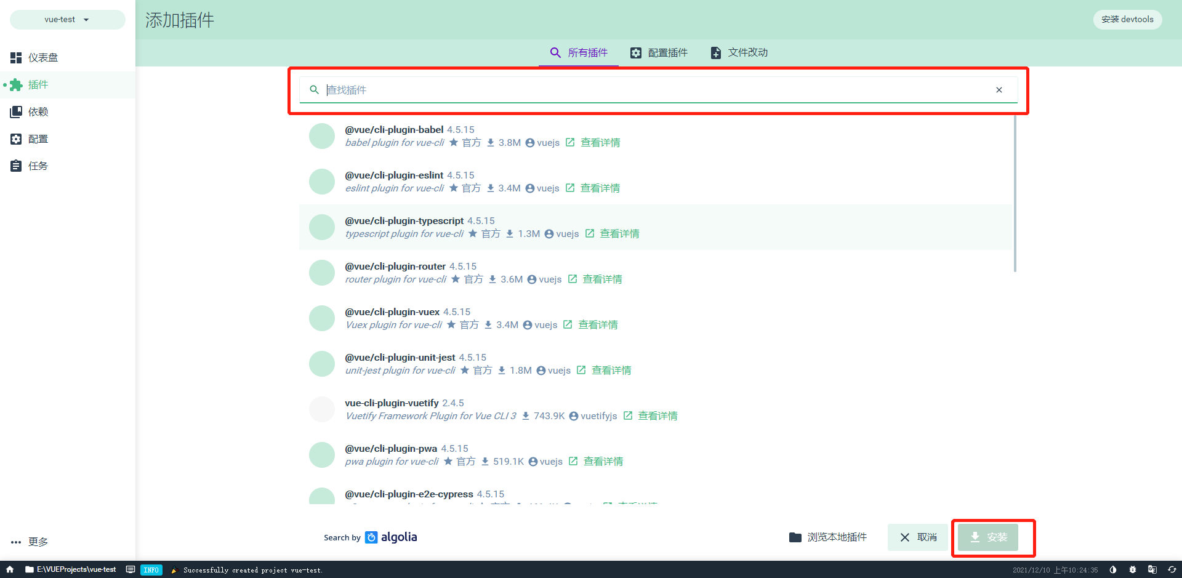Click the official star icon on router row
The height and width of the screenshot is (578, 1182).
pyautogui.click(x=456, y=279)
